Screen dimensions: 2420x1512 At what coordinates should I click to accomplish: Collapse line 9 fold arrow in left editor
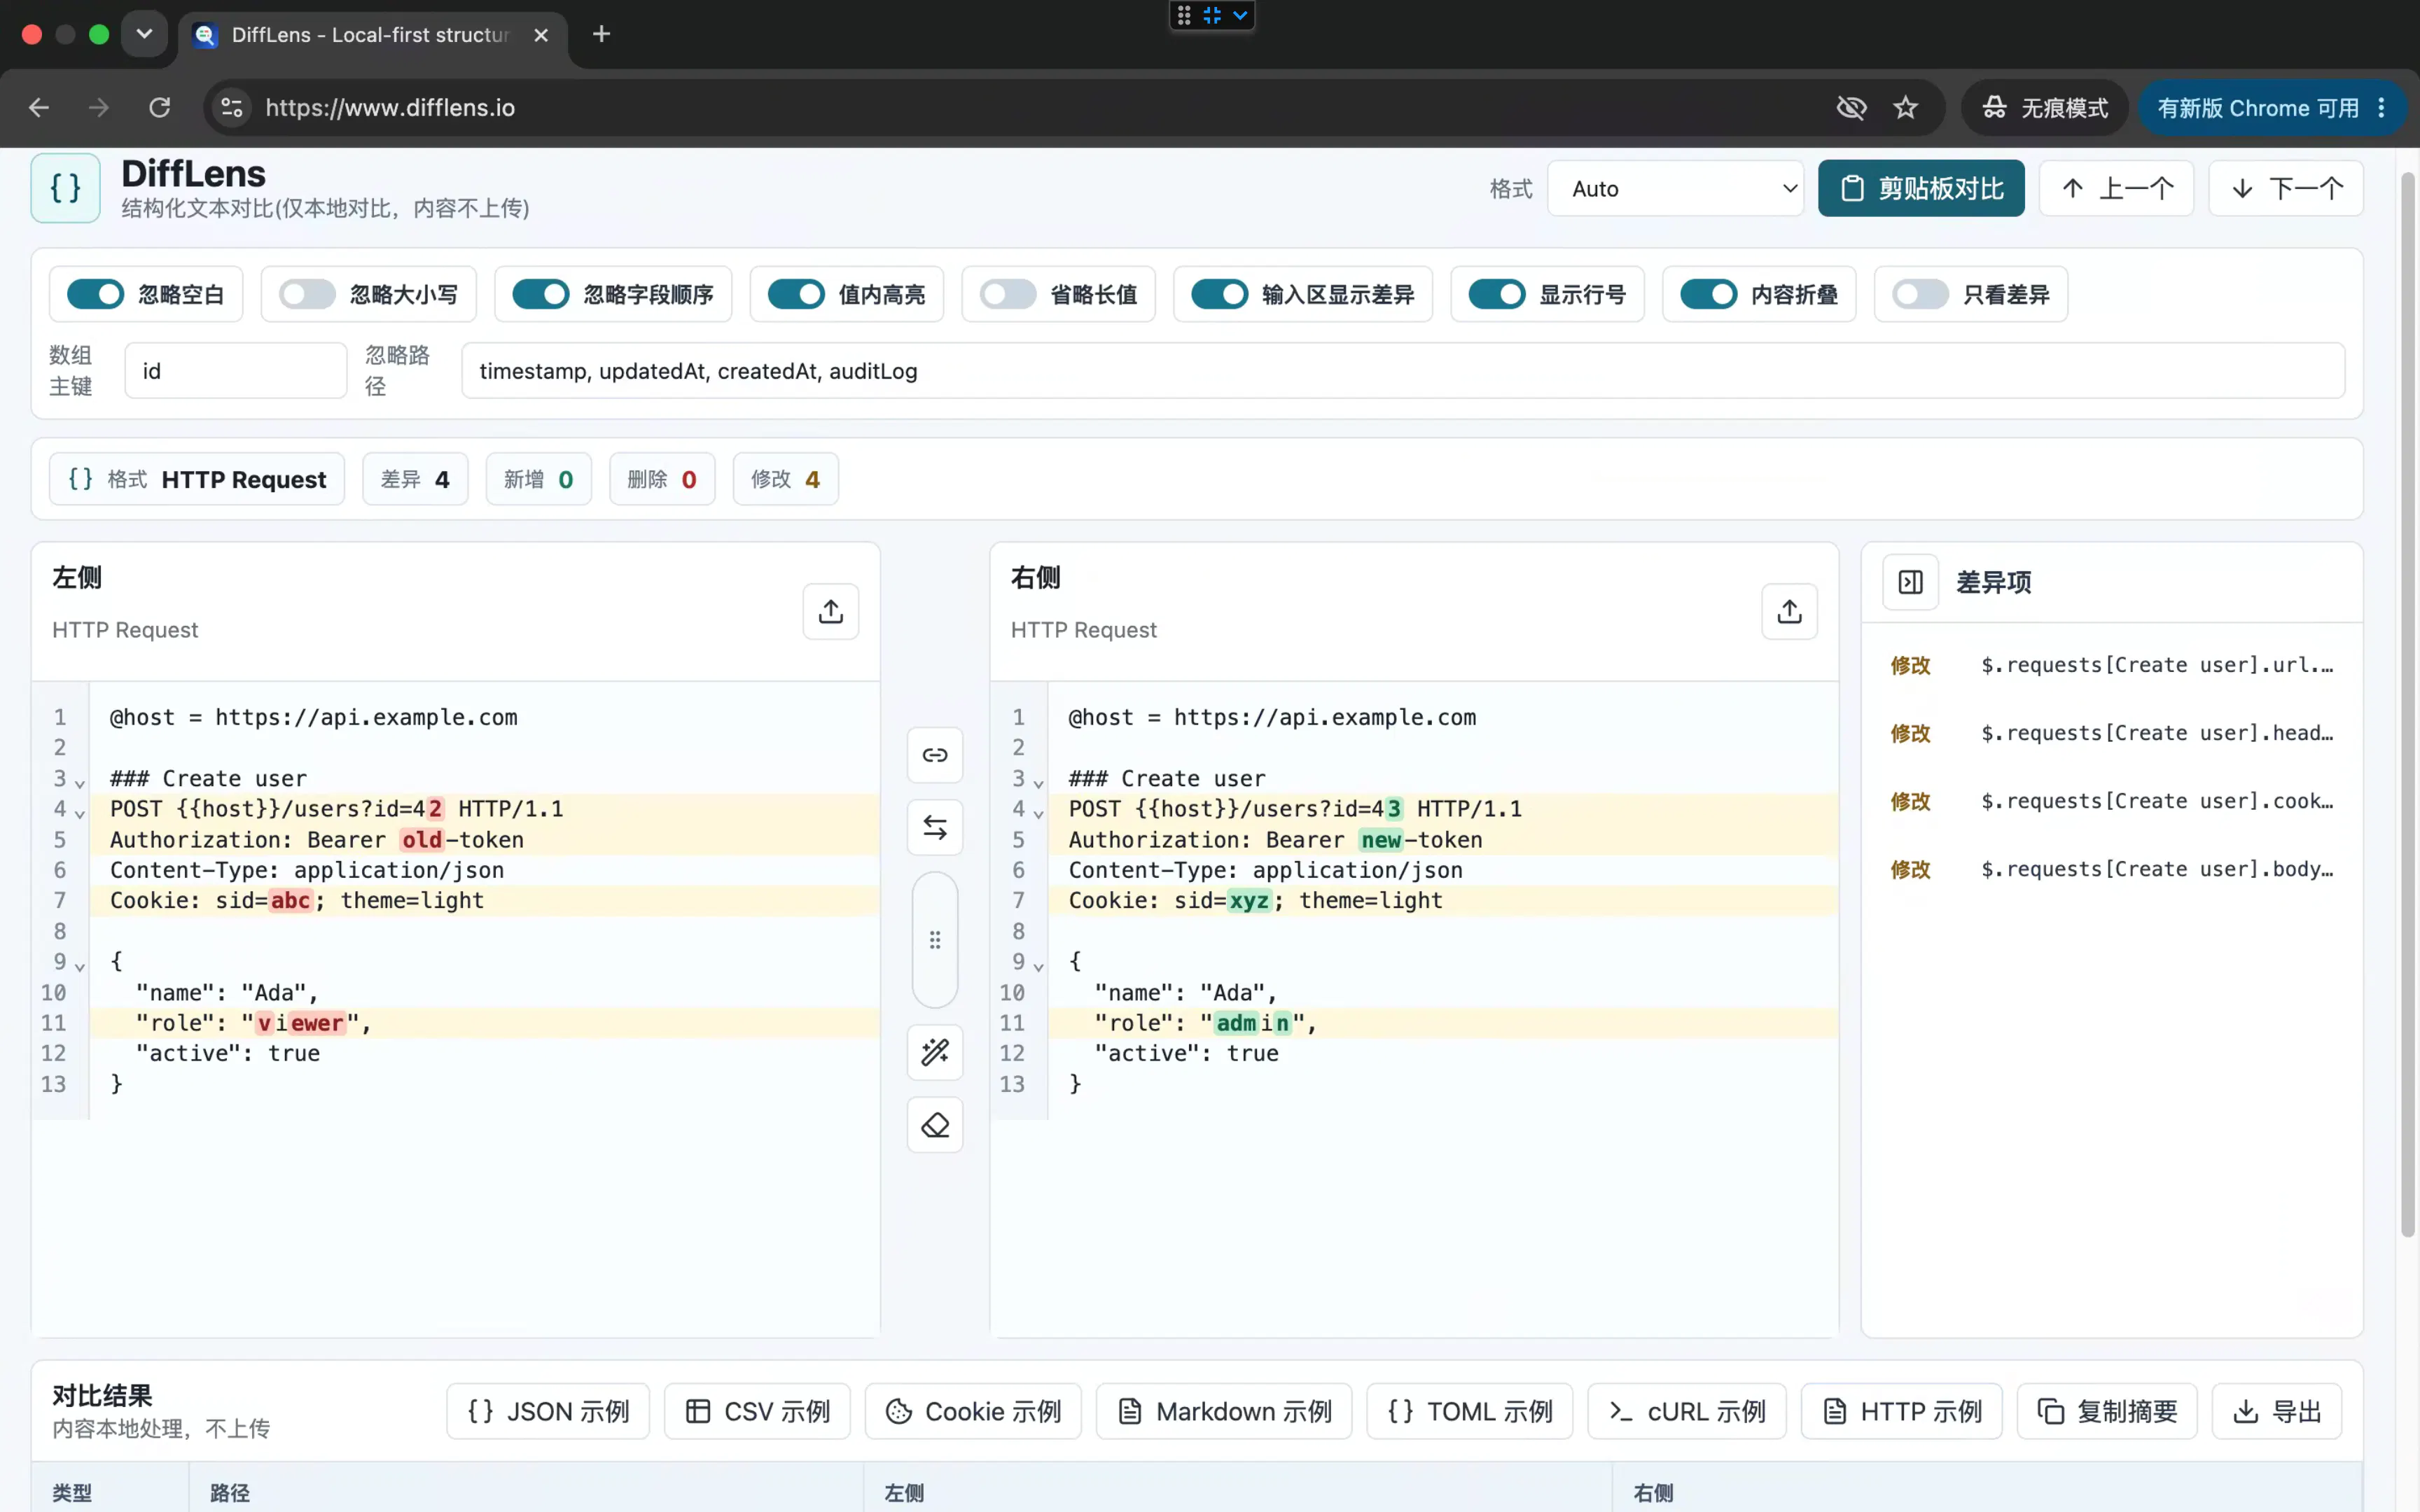(x=80, y=966)
